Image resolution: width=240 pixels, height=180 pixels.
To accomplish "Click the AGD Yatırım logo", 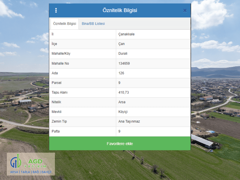I will (31, 164).
